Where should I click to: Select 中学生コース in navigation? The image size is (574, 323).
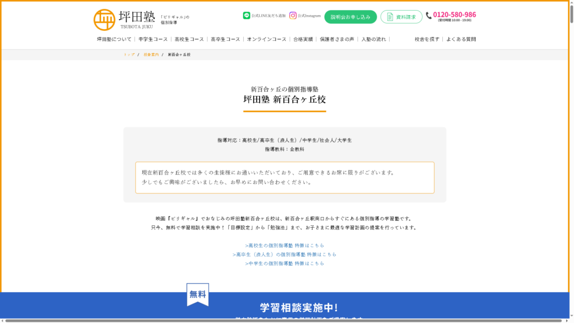coord(153,39)
